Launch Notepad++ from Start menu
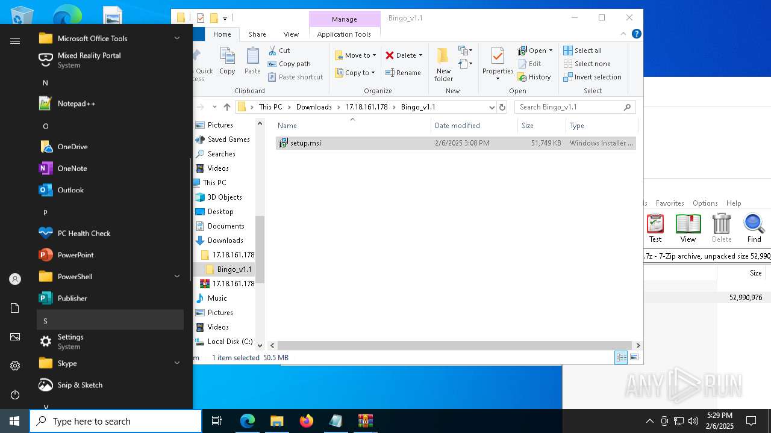Screen dimensions: 771x433 pyautogui.click(x=110, y=103)
